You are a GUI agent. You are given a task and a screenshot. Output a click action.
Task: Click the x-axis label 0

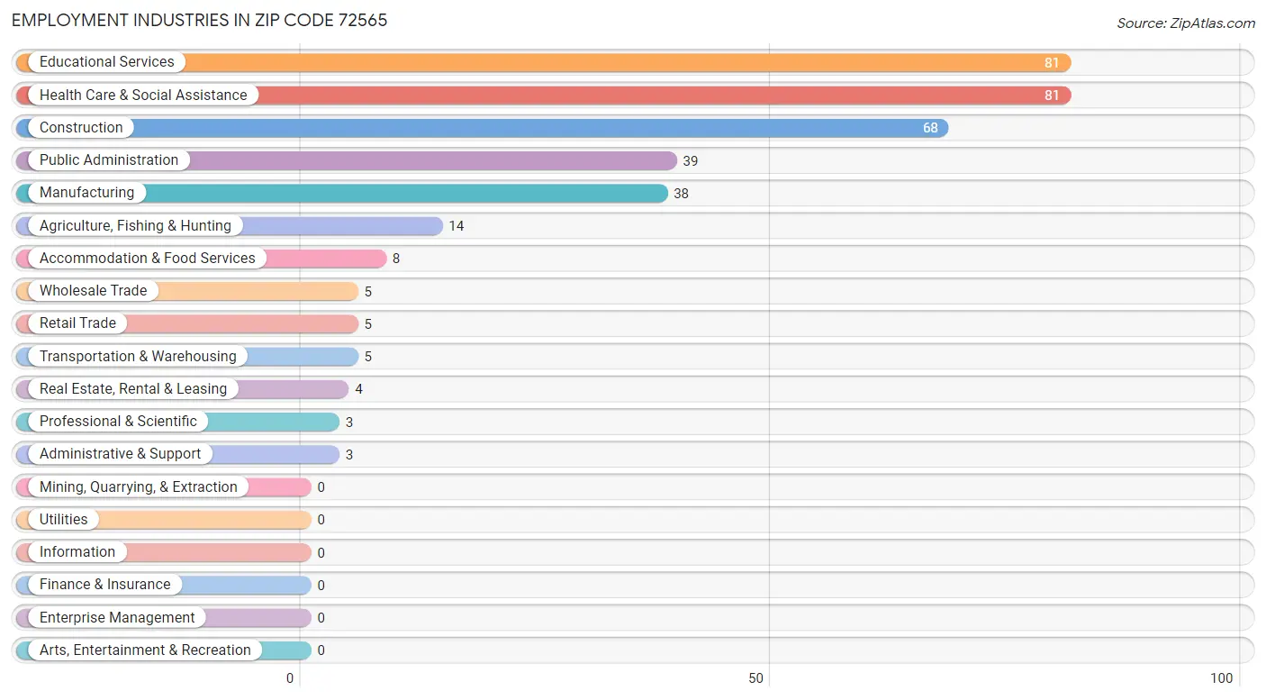click(x=290, y=678)
